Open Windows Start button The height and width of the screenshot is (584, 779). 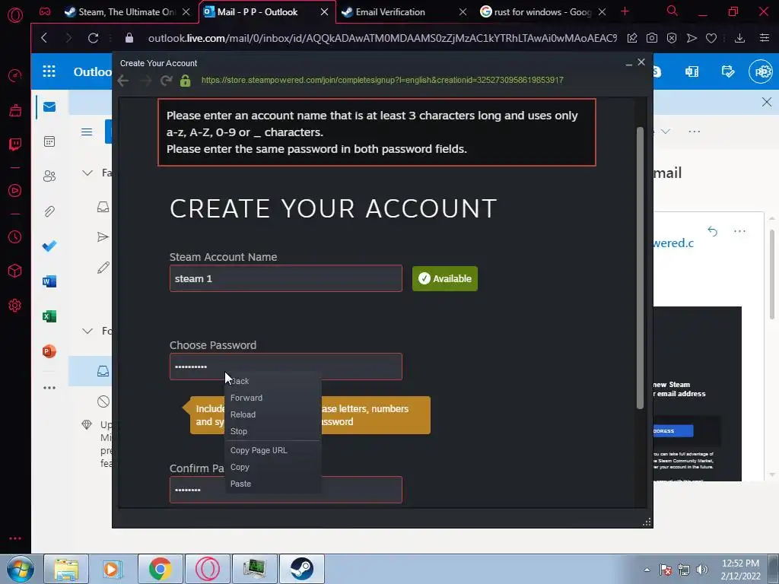(21, 569)
